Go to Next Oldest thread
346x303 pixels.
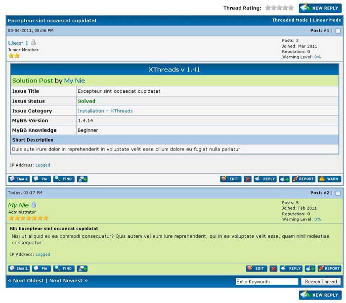[26, 281]
